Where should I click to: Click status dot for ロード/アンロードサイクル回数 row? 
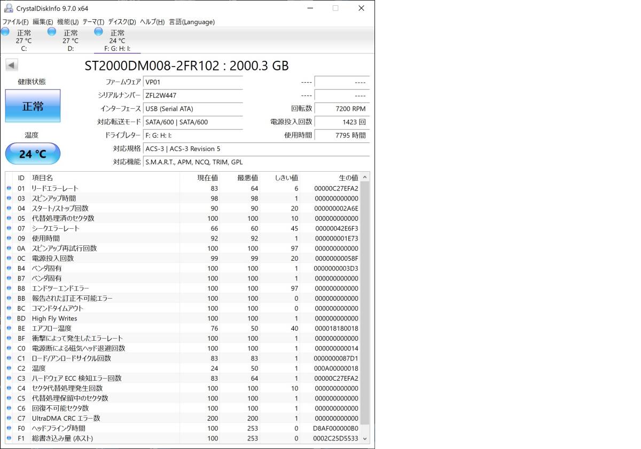click(9, 358)
